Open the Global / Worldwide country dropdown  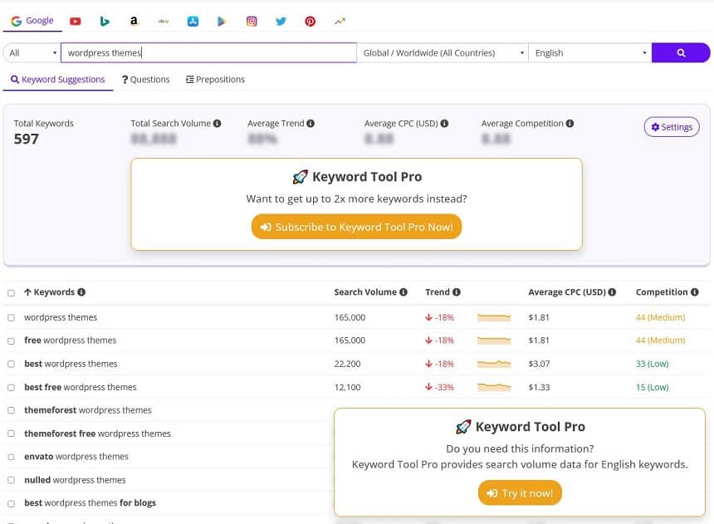coord(443,53)
